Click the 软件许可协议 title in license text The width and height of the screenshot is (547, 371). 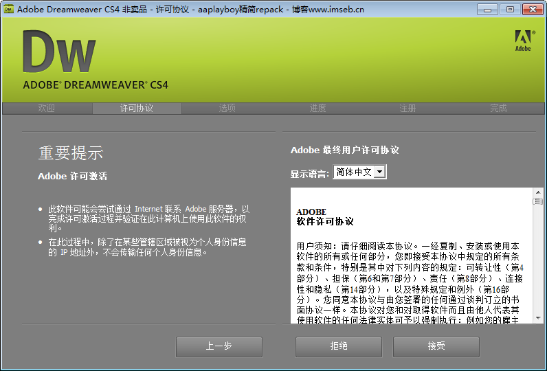pos(325,222)
